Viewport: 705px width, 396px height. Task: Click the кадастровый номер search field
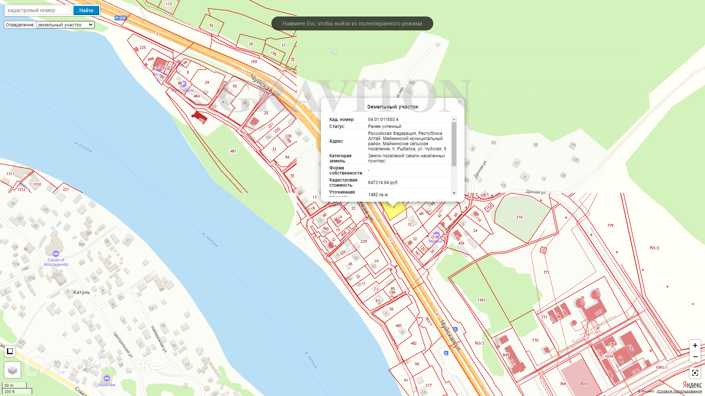[38, 10]
